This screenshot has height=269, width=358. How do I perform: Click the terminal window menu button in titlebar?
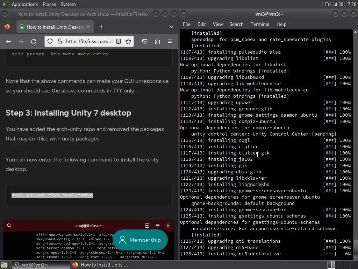pyautogui.click(x=184, y=14)
